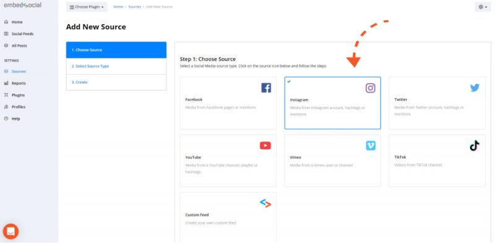Toggle the green checkmark on Instagram card

(289, 81)
